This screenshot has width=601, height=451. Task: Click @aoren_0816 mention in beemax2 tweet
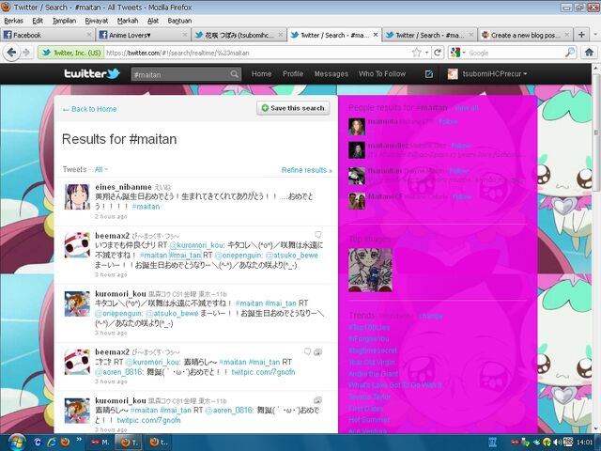[119, 372]
